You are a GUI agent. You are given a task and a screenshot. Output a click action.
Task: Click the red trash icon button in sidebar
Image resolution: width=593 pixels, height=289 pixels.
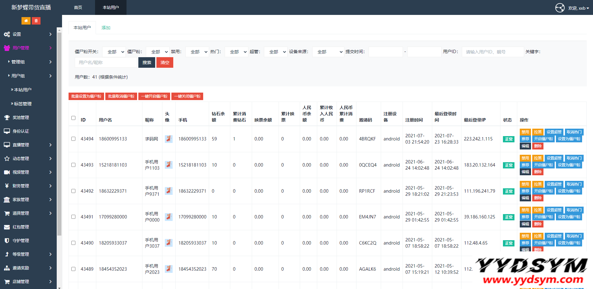click(36, 21)
